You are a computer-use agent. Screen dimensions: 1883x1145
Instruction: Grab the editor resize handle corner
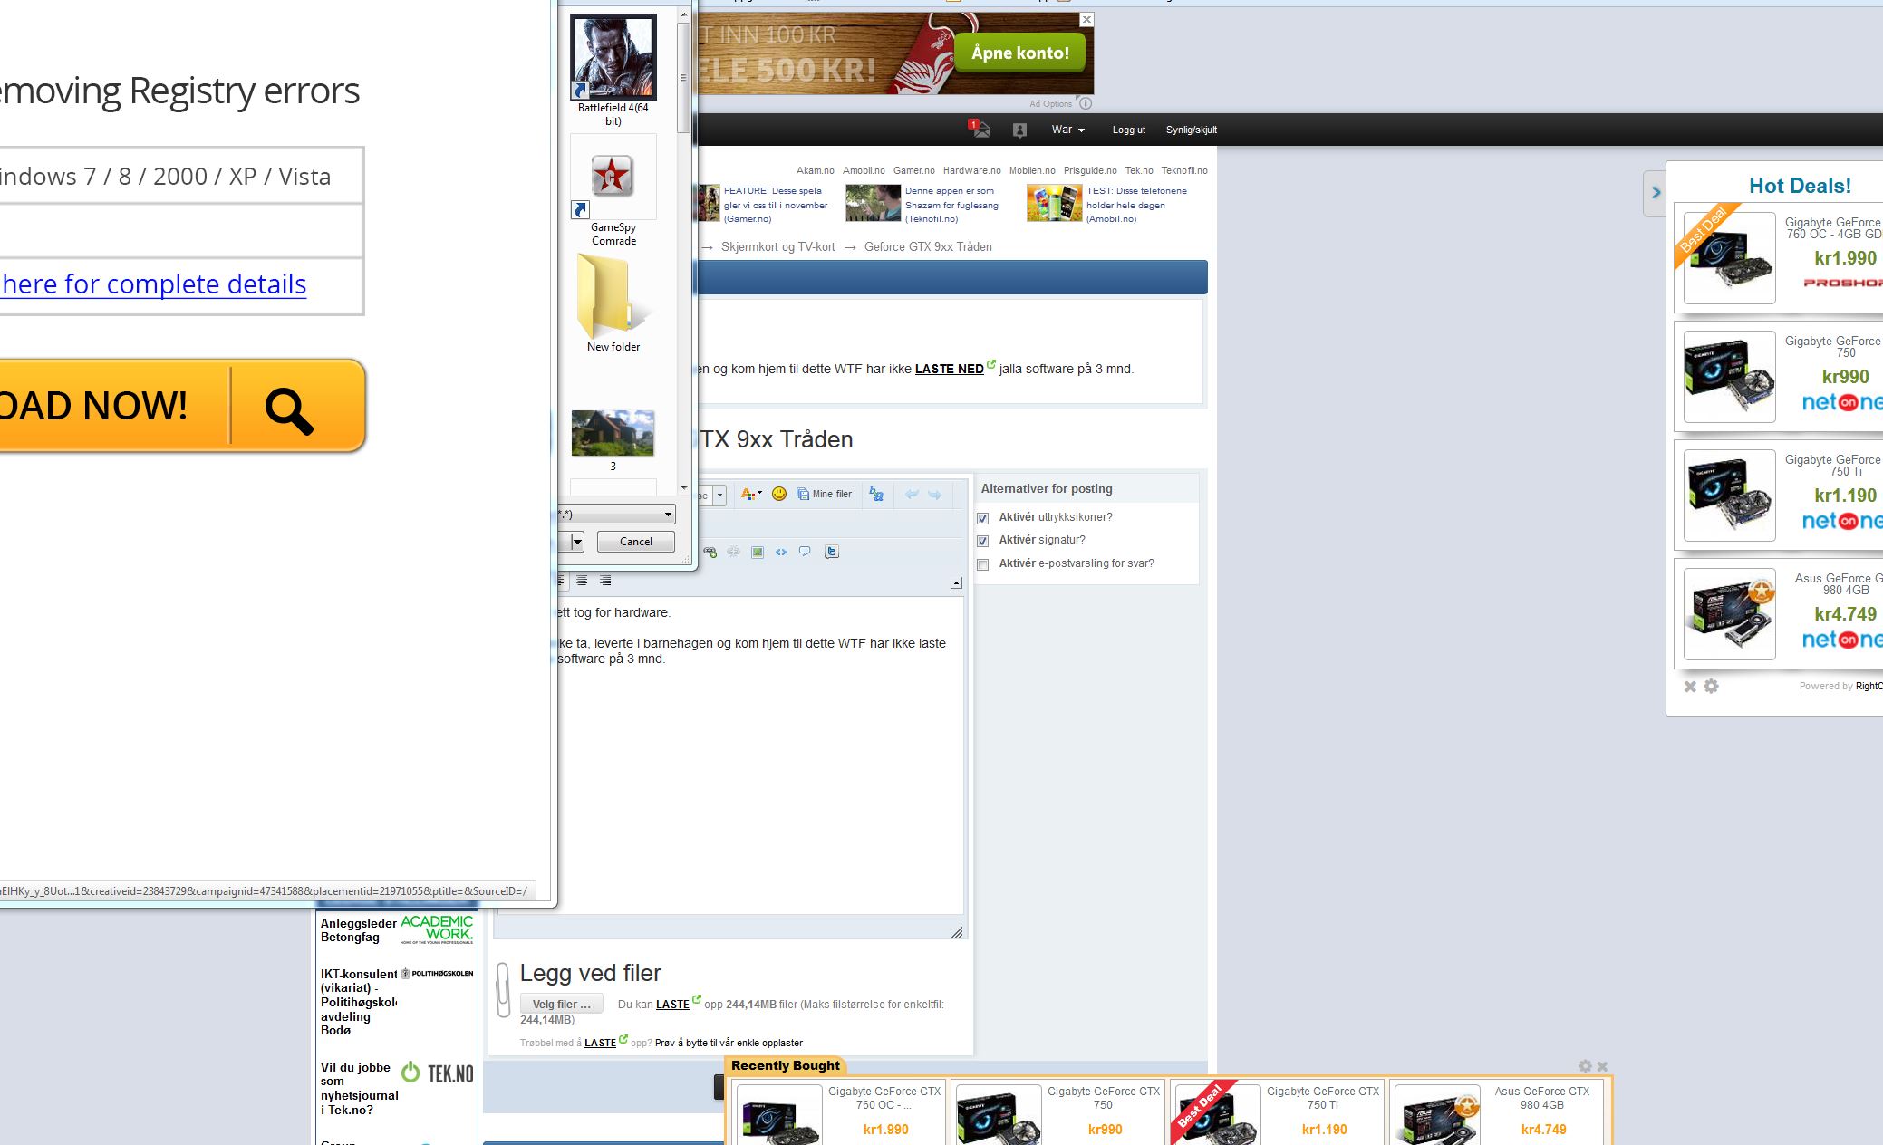(x=957, y=932)
